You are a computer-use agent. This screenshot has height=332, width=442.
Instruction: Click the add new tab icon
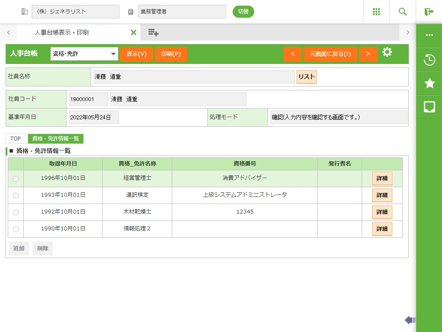tap(153, 32)
